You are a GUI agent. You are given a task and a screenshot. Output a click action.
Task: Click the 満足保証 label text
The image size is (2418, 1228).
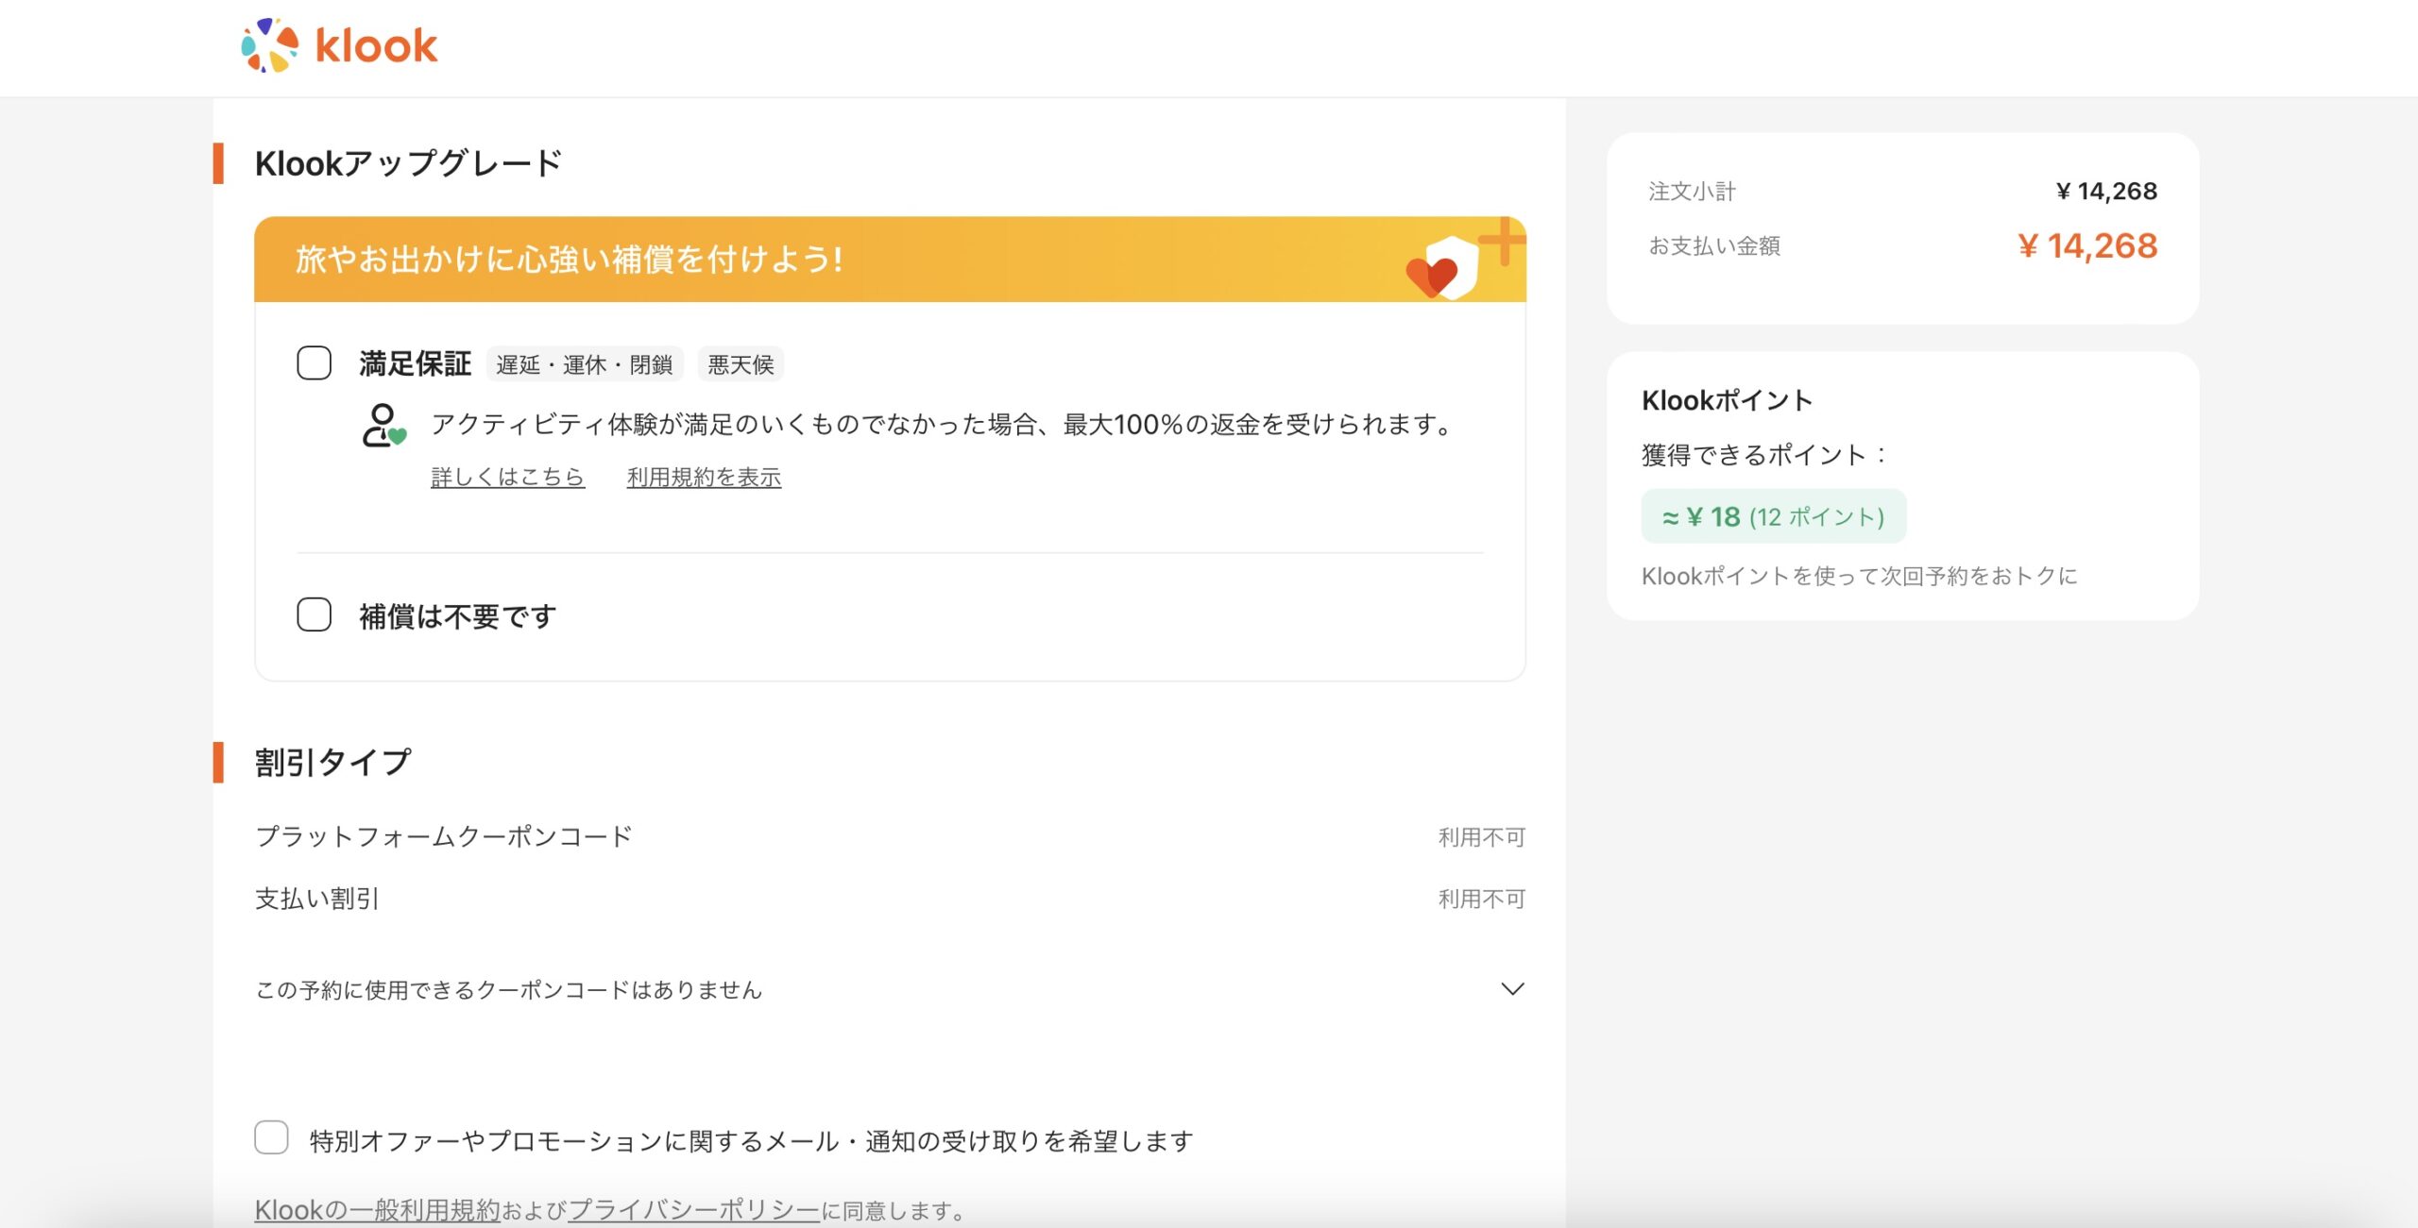(x=415, y=364)
